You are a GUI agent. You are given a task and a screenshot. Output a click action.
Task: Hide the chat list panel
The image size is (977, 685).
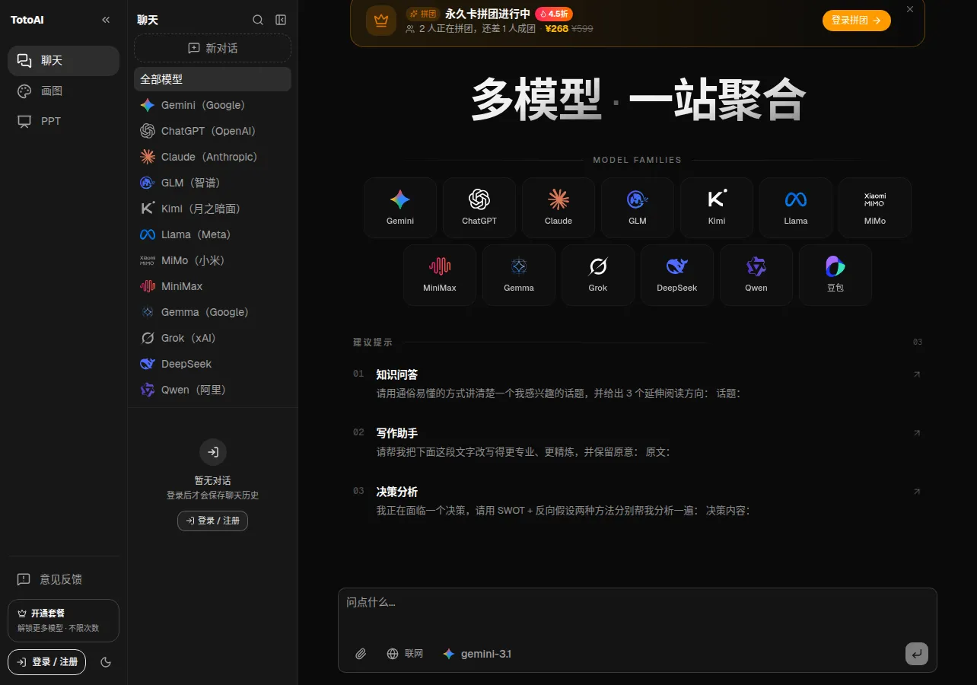point(281,21)
